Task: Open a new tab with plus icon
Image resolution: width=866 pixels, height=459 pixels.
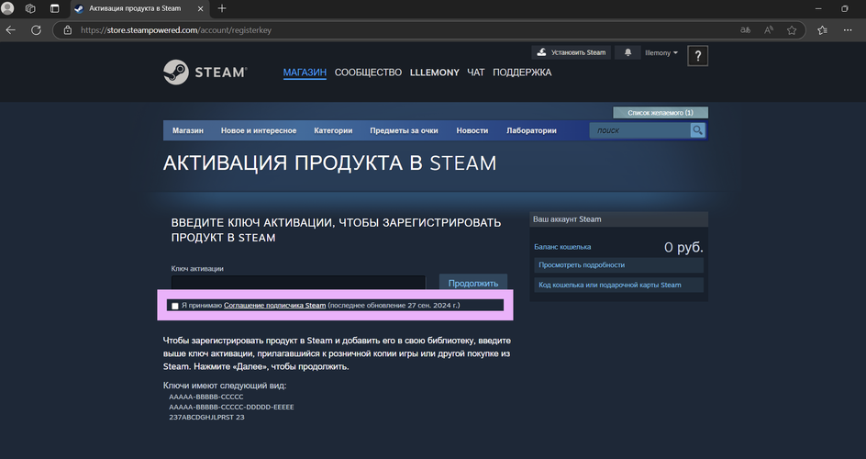Action: pos(222,8)
